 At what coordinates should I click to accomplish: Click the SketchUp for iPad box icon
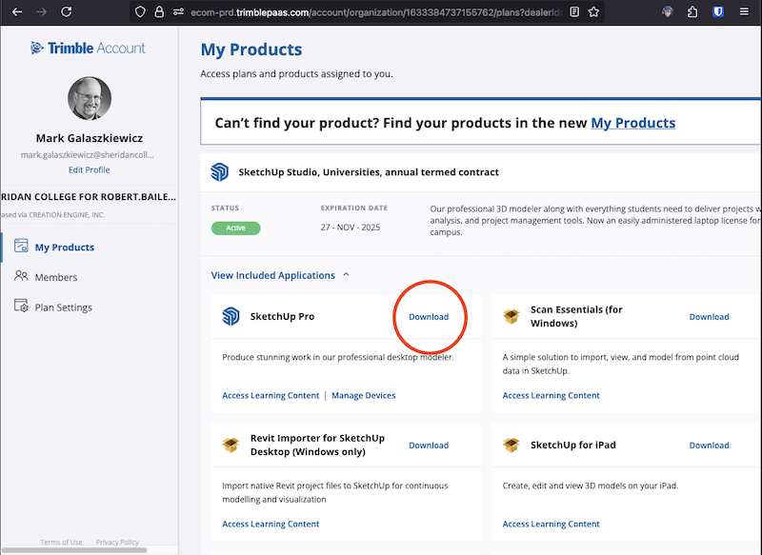[511, 445]
